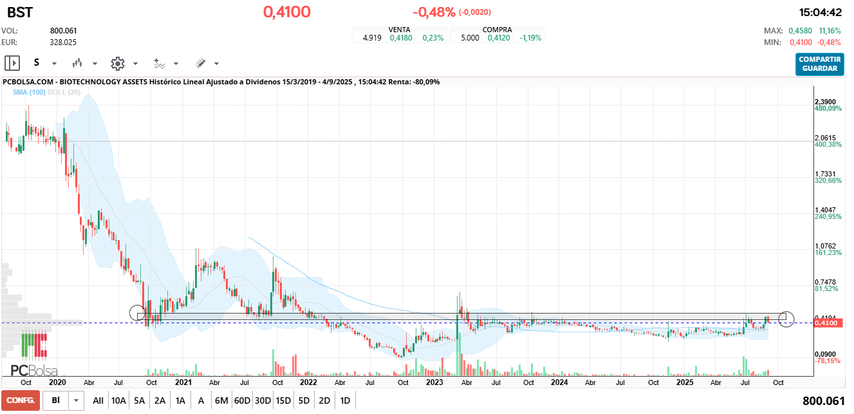Viewport: 854px width, 414px height.
Task: Click the 0,4100 last price
Action: 286,12
